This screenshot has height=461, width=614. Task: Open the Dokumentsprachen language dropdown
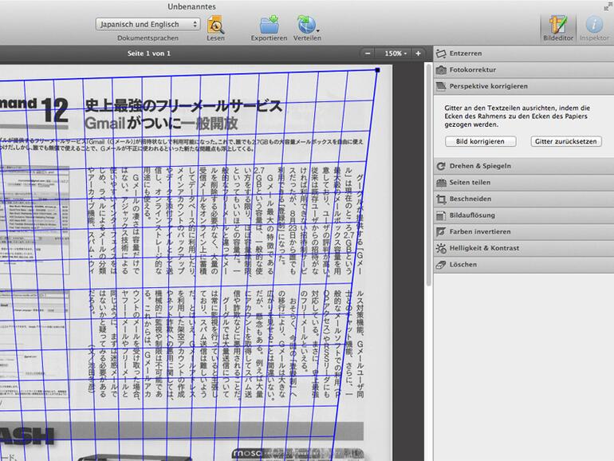pyautogui.click(x=148, y=24)
